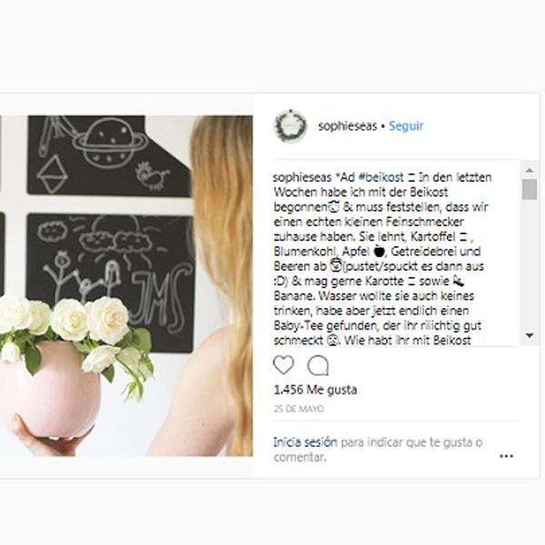Open the sophieseas username in header

[x=348, y=126]
